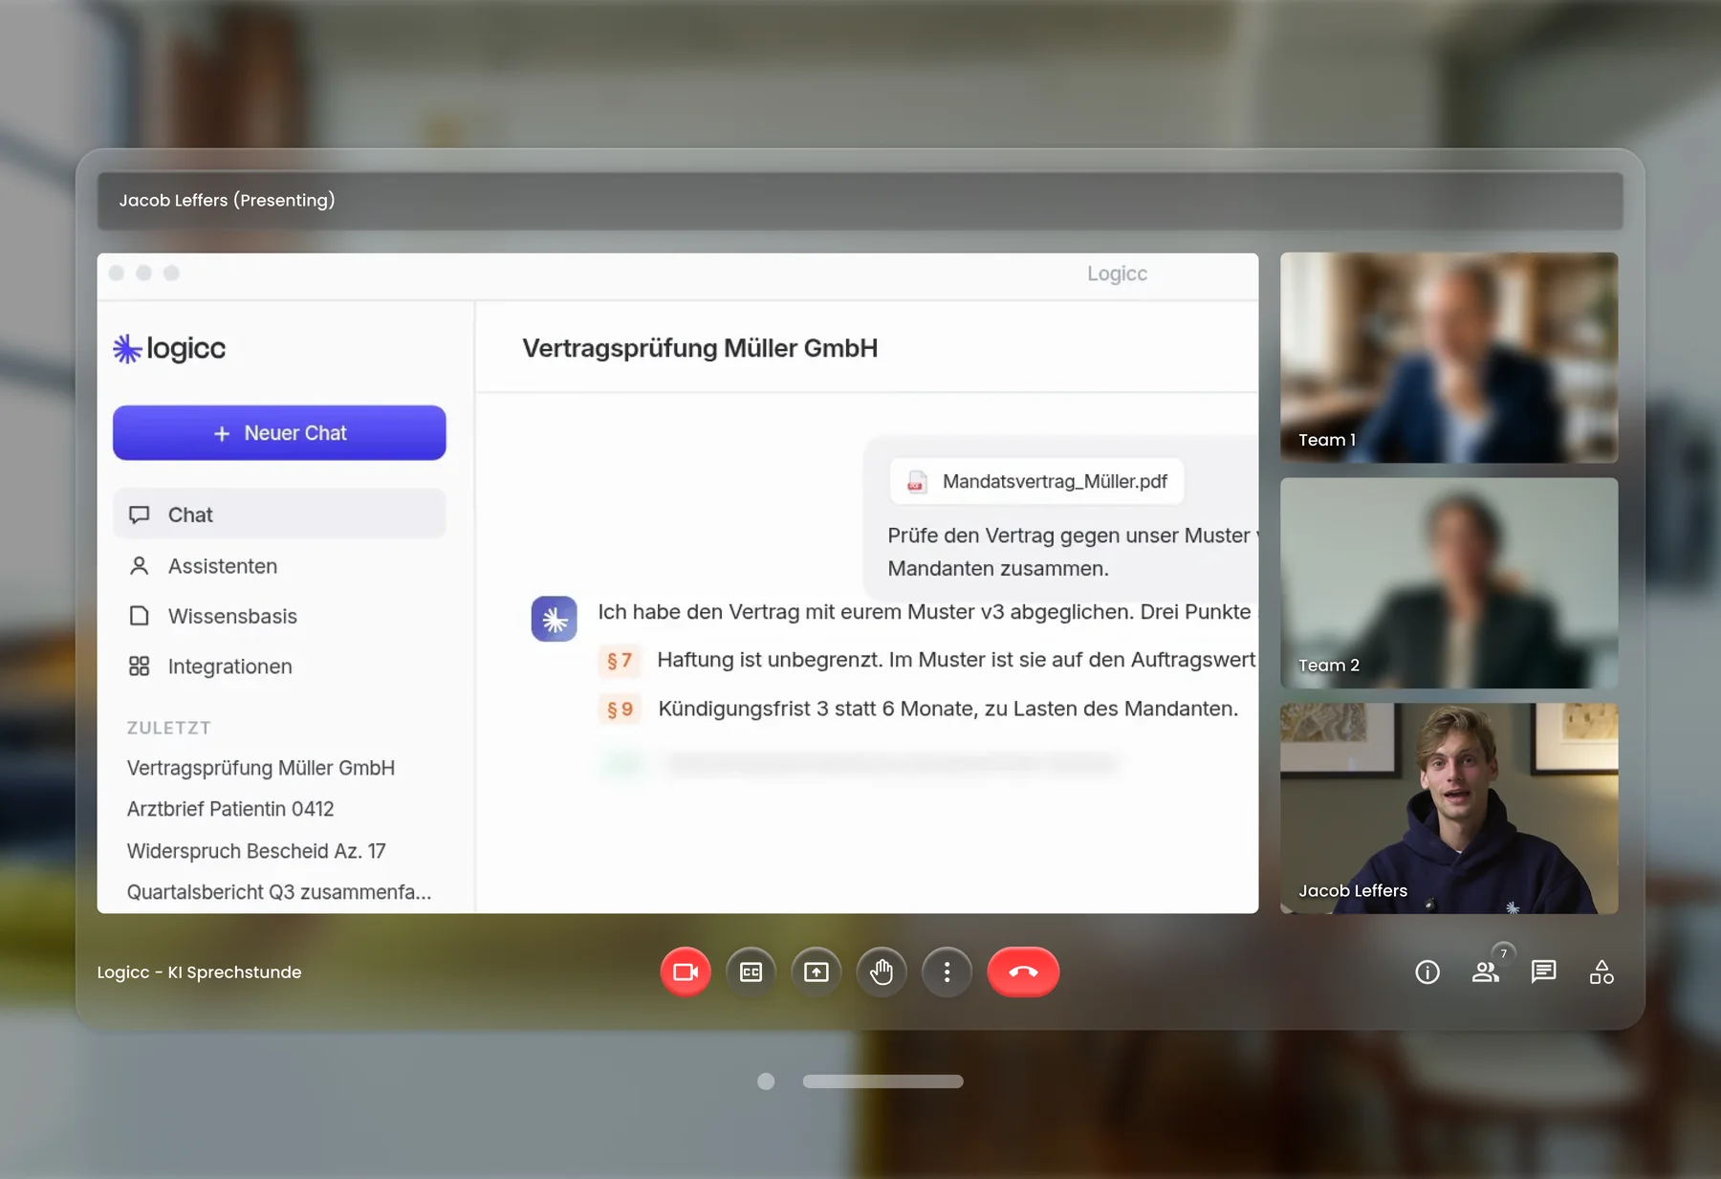
Task: Click the PDF file icon in the attachment
Action: coord(917,481)
